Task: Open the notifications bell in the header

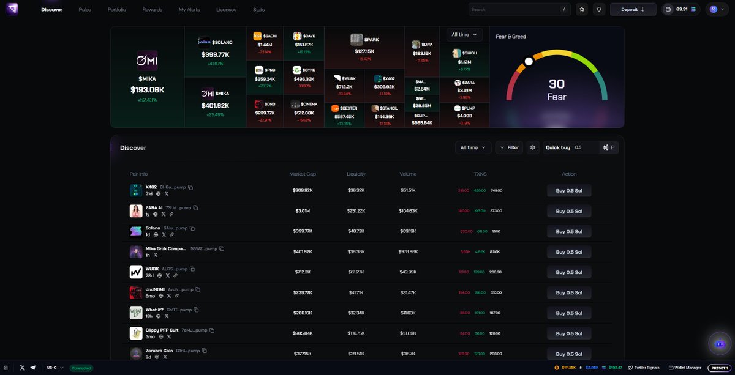Action: tap(599, 9)
